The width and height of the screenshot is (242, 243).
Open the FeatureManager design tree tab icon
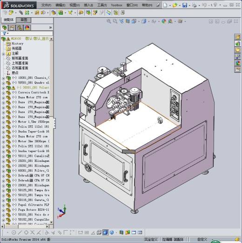(x=5, y=28)
